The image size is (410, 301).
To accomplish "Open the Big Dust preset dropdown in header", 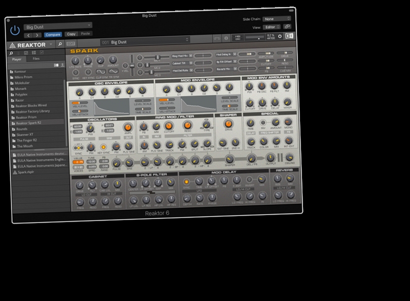I will click(58, 26).
